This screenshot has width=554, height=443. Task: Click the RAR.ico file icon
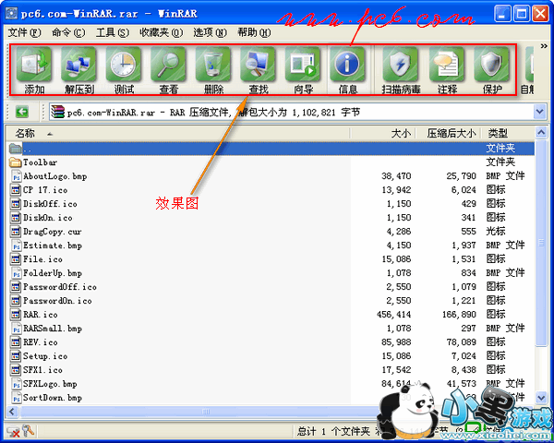click(16, 315)
